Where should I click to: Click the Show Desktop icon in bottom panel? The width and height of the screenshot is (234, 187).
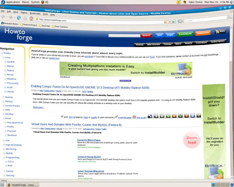[2, 185]
